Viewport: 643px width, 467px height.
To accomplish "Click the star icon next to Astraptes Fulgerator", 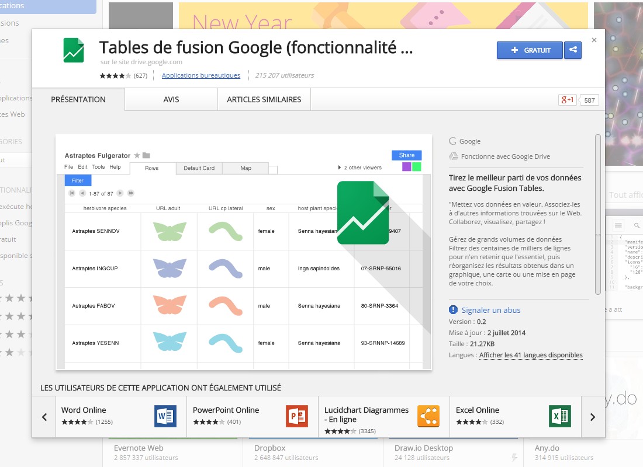I will pos(137,155).
